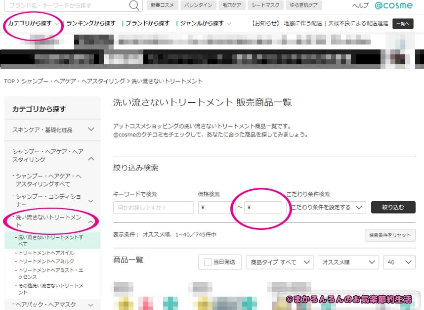Select the シートマスク tag
The width and height of the screenshot is (424, 310).
[265, 5]
